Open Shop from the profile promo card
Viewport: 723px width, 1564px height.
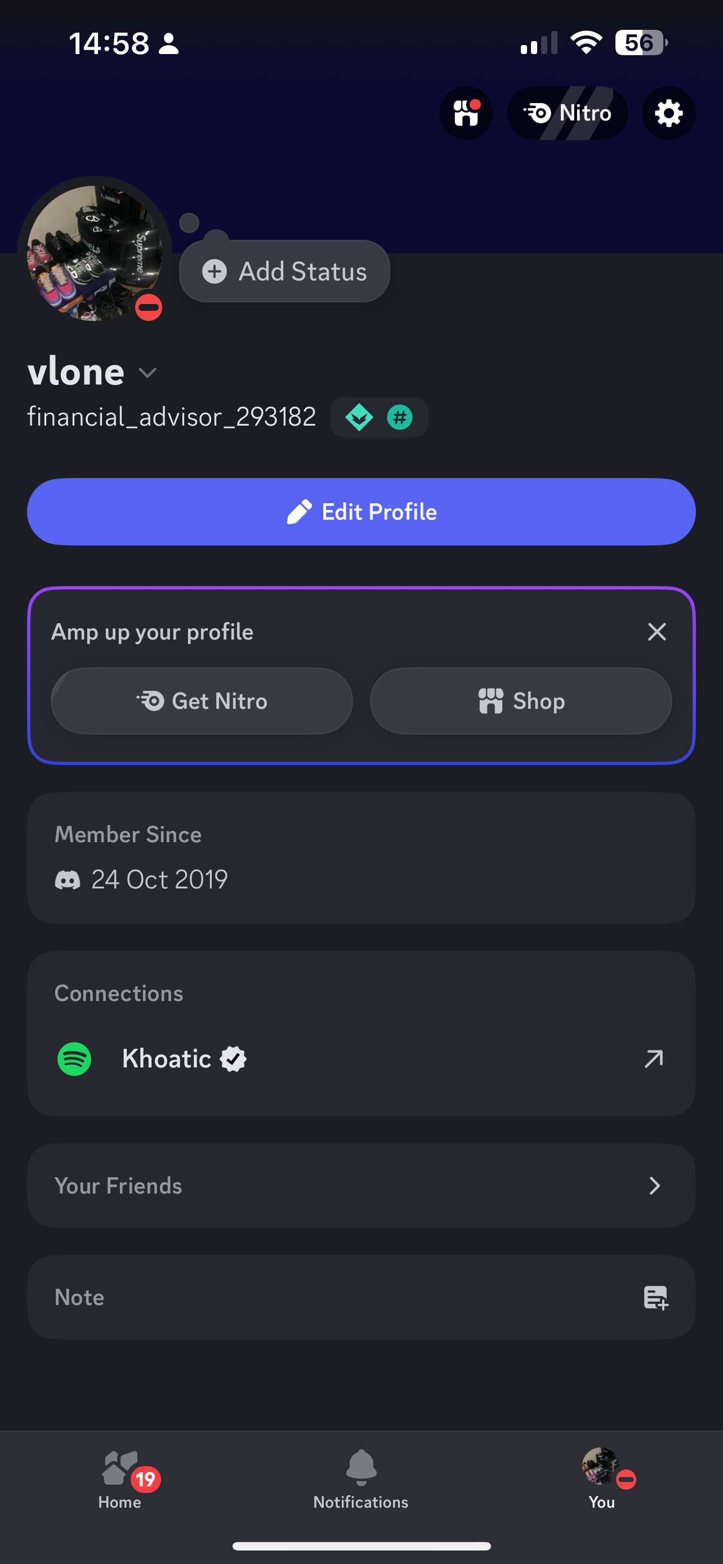click(521, 701)
